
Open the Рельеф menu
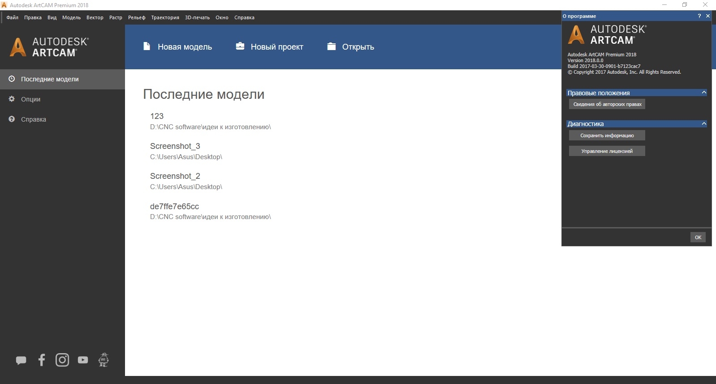[137, 17]
